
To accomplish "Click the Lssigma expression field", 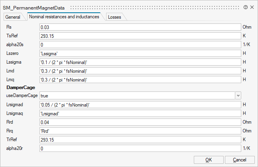I will 140,62.
